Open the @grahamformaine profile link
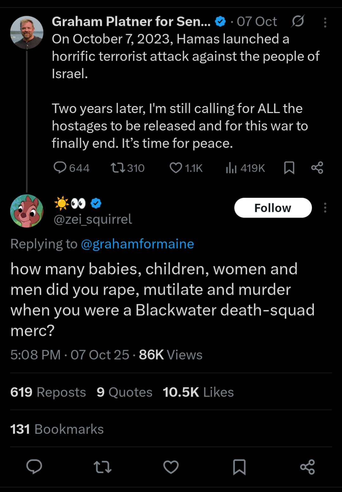This screenshot has width=342, height=492. 137,244
